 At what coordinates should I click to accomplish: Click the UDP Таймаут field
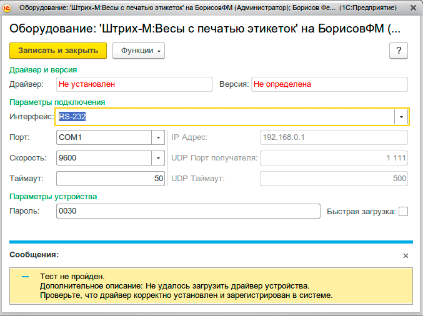[334, 179]
